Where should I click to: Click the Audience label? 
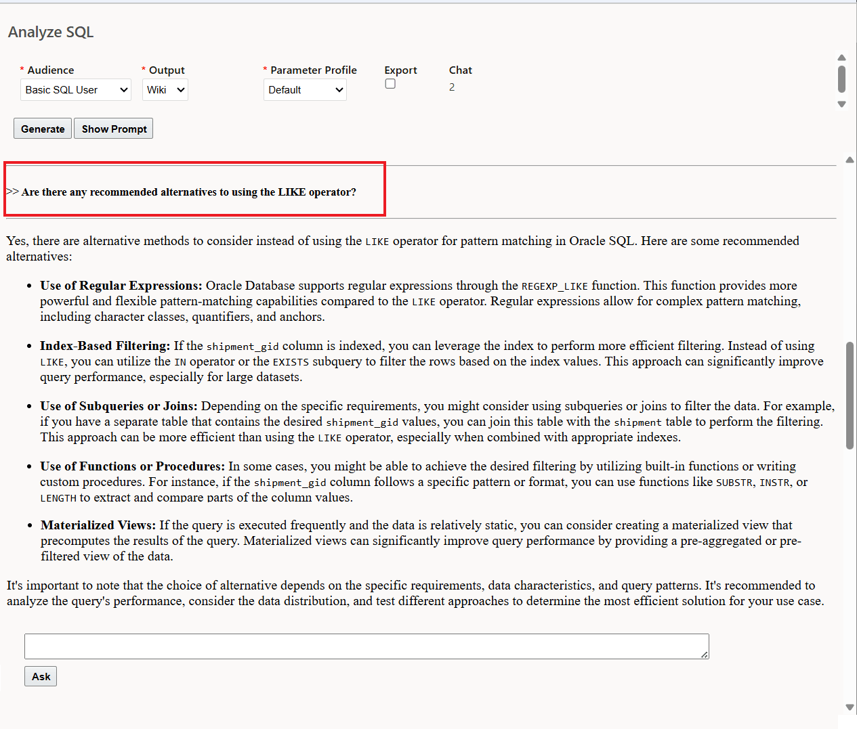coord(51,70)
